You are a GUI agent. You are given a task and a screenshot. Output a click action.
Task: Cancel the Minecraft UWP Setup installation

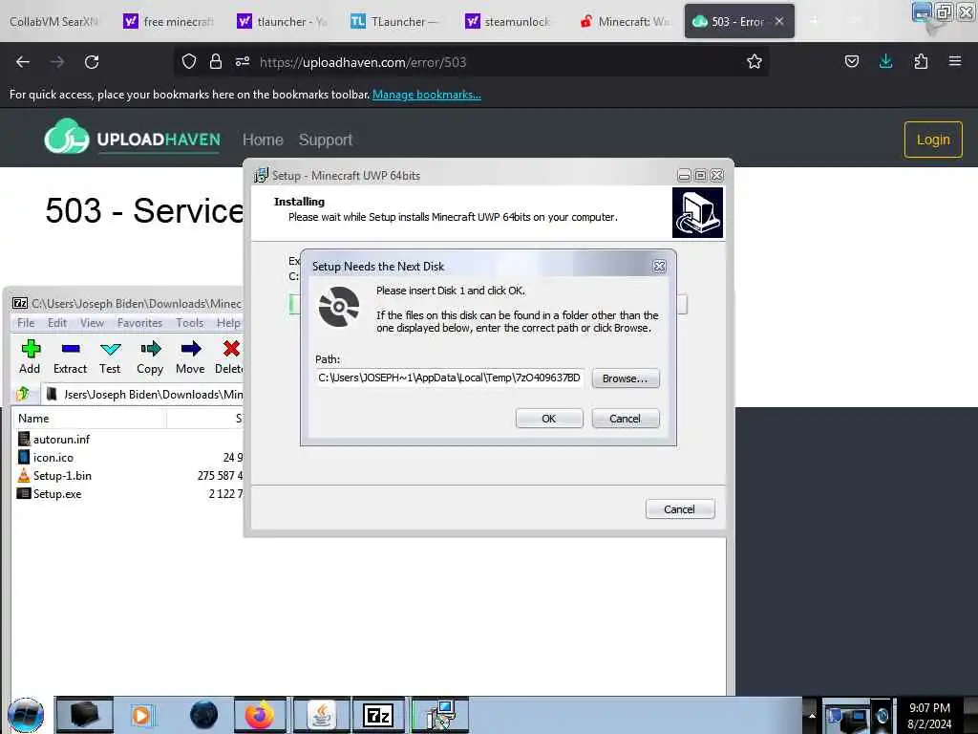pyautogui.click(x=679, y=509)
